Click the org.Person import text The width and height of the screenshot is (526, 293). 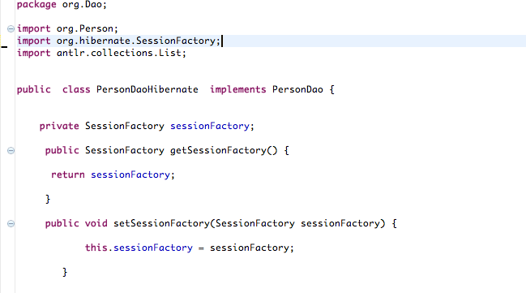pos(88,29)
